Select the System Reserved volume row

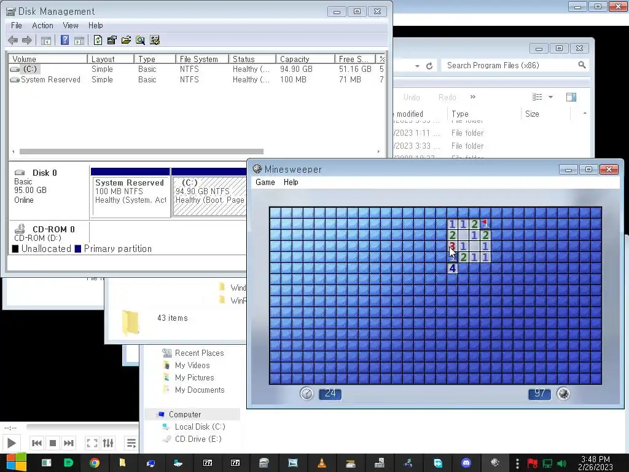[197, 79]
